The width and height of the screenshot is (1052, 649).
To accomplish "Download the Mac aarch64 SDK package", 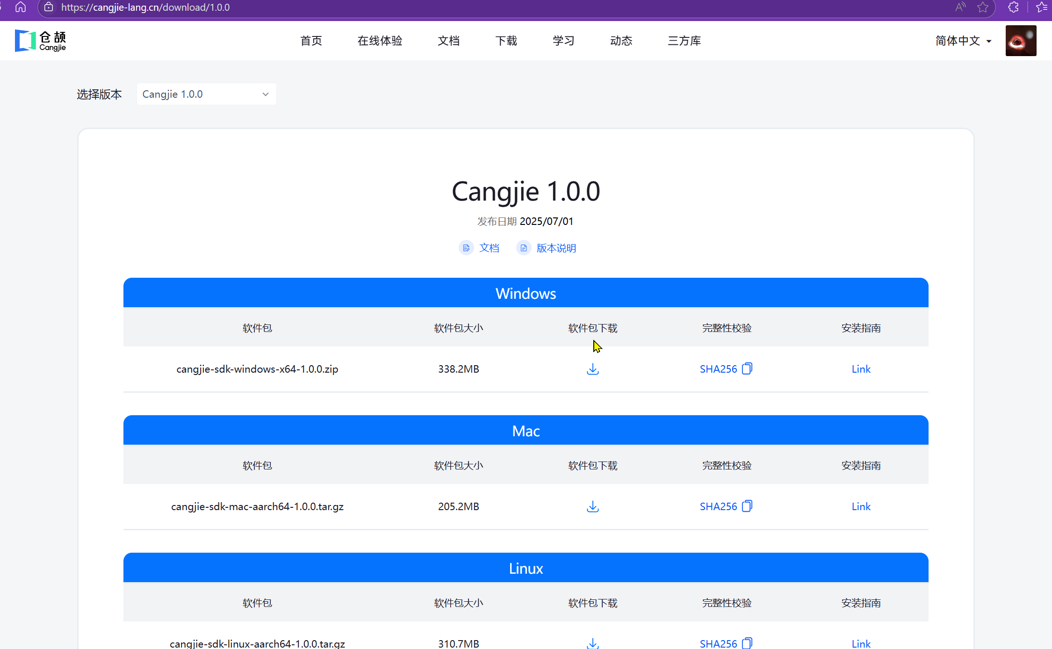I will tap(592, 506).
